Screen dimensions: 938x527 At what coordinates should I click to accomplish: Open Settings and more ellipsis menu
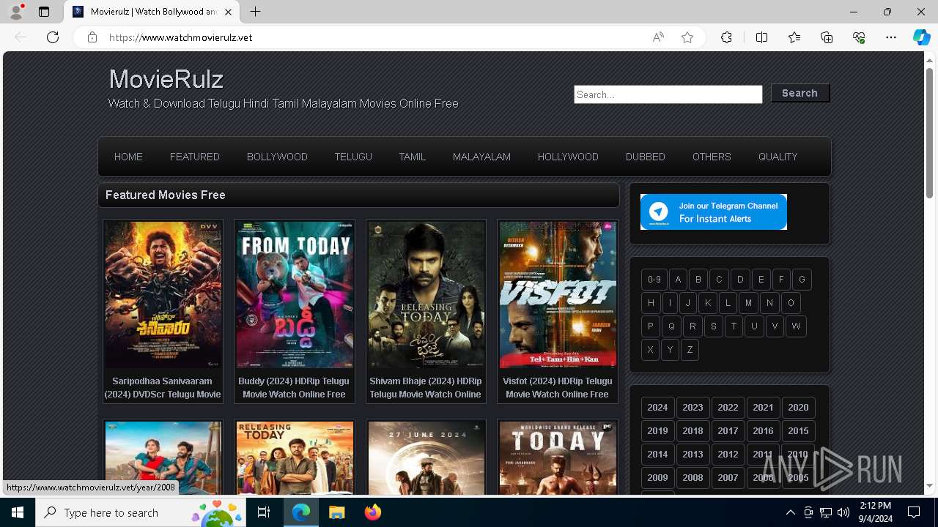(x=891, y=37)
